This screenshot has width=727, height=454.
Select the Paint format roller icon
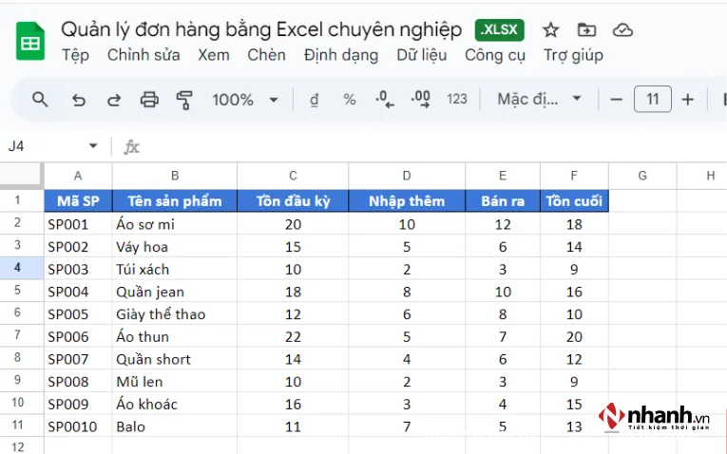[x=184, y=100]
